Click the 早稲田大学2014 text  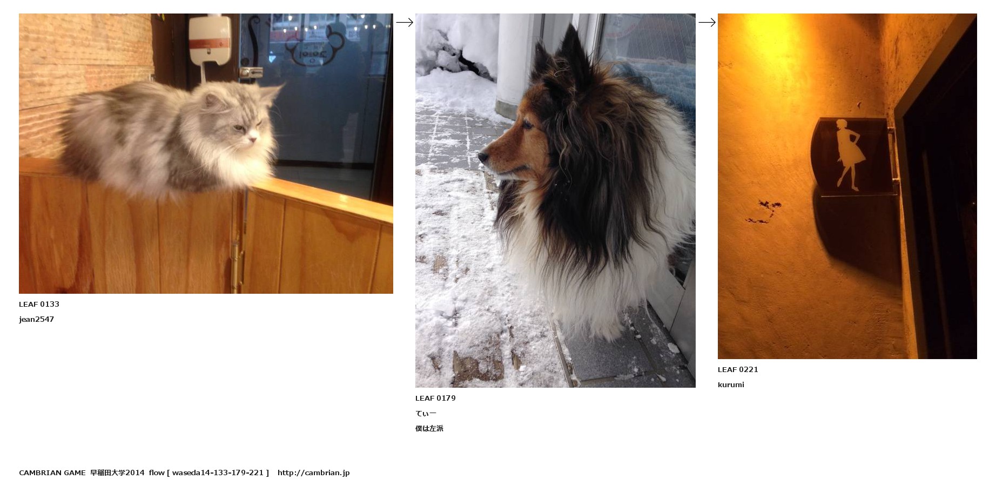pos(117,473)
